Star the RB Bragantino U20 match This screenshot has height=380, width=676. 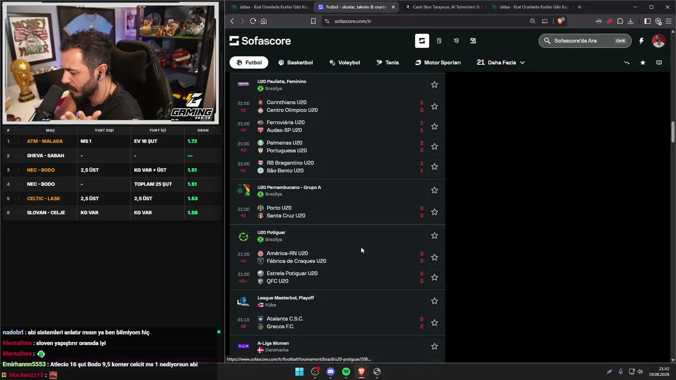click(x=434, y=166)
